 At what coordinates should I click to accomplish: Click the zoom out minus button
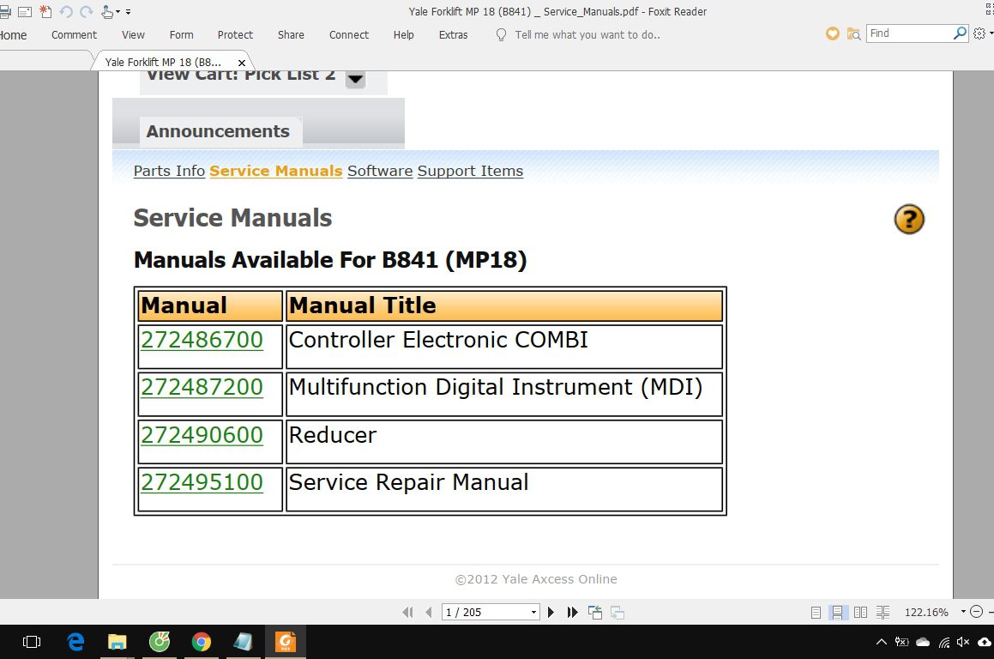[975, 612]
